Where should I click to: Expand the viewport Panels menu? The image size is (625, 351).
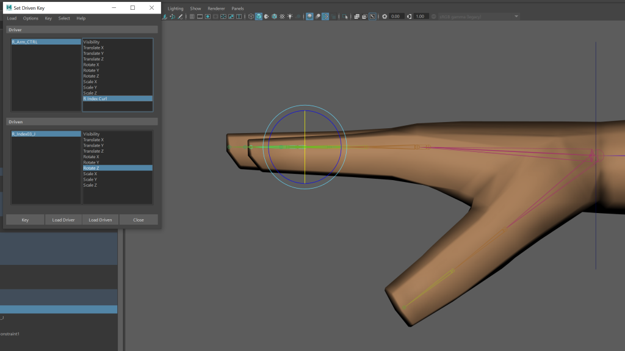pyautogui.click(x=237, y=9)
